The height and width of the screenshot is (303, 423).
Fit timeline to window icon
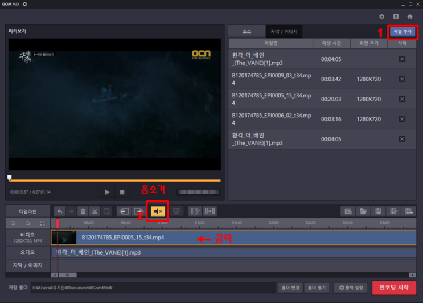(x=43, y=223)
